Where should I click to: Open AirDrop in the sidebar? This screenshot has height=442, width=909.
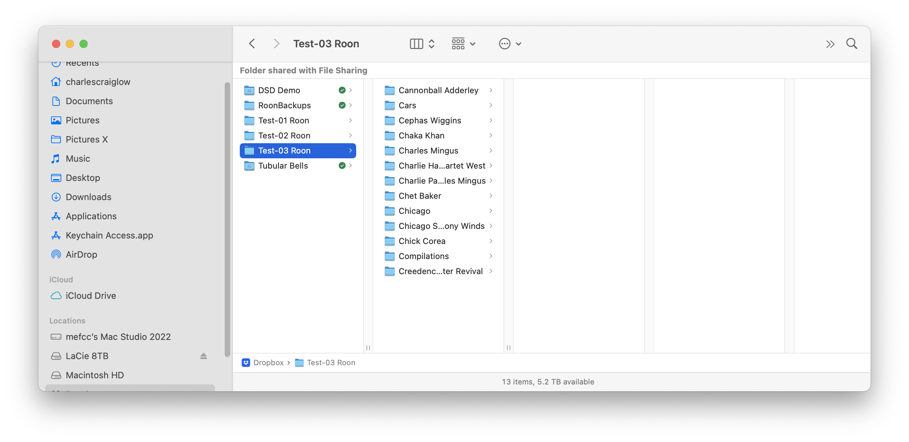coord(81,255)
